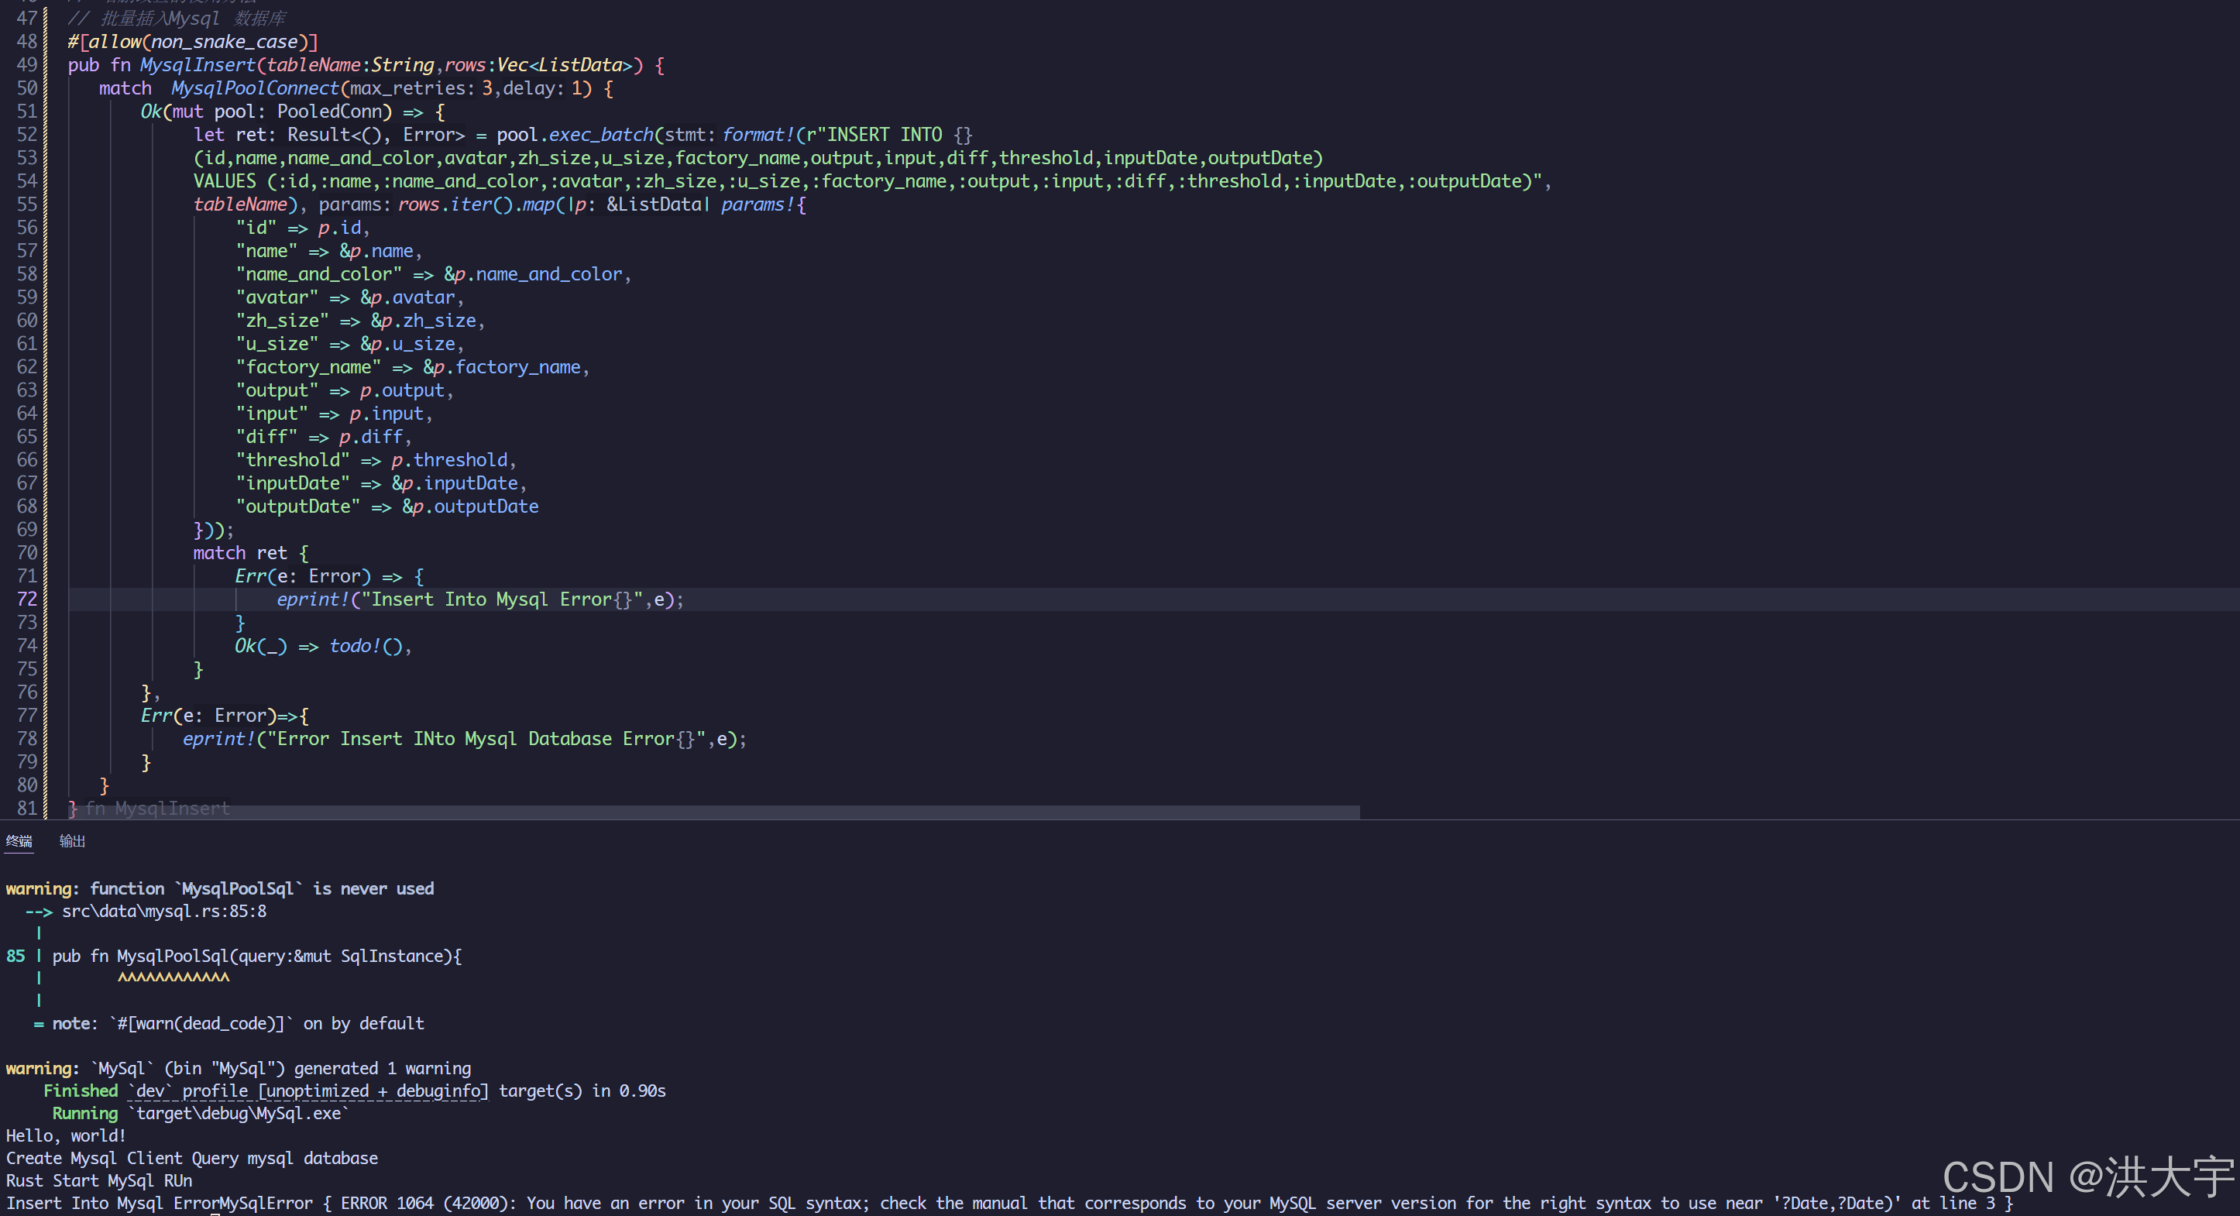
Task: Click line number 81 in the gutter
Action: [x=27, y=809]
